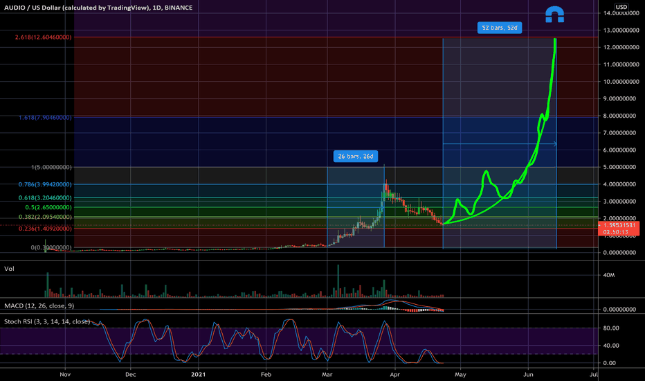Select the '52 bars, 52d' range label

tap(500, 28)
